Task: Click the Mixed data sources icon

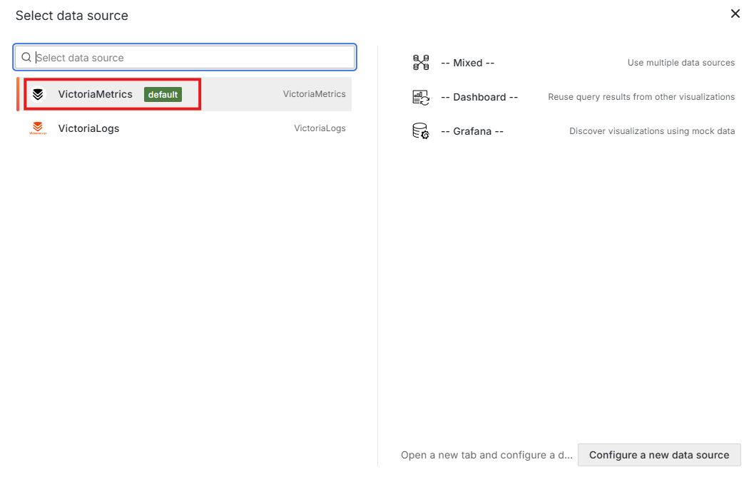Action: tap(421, 63)
